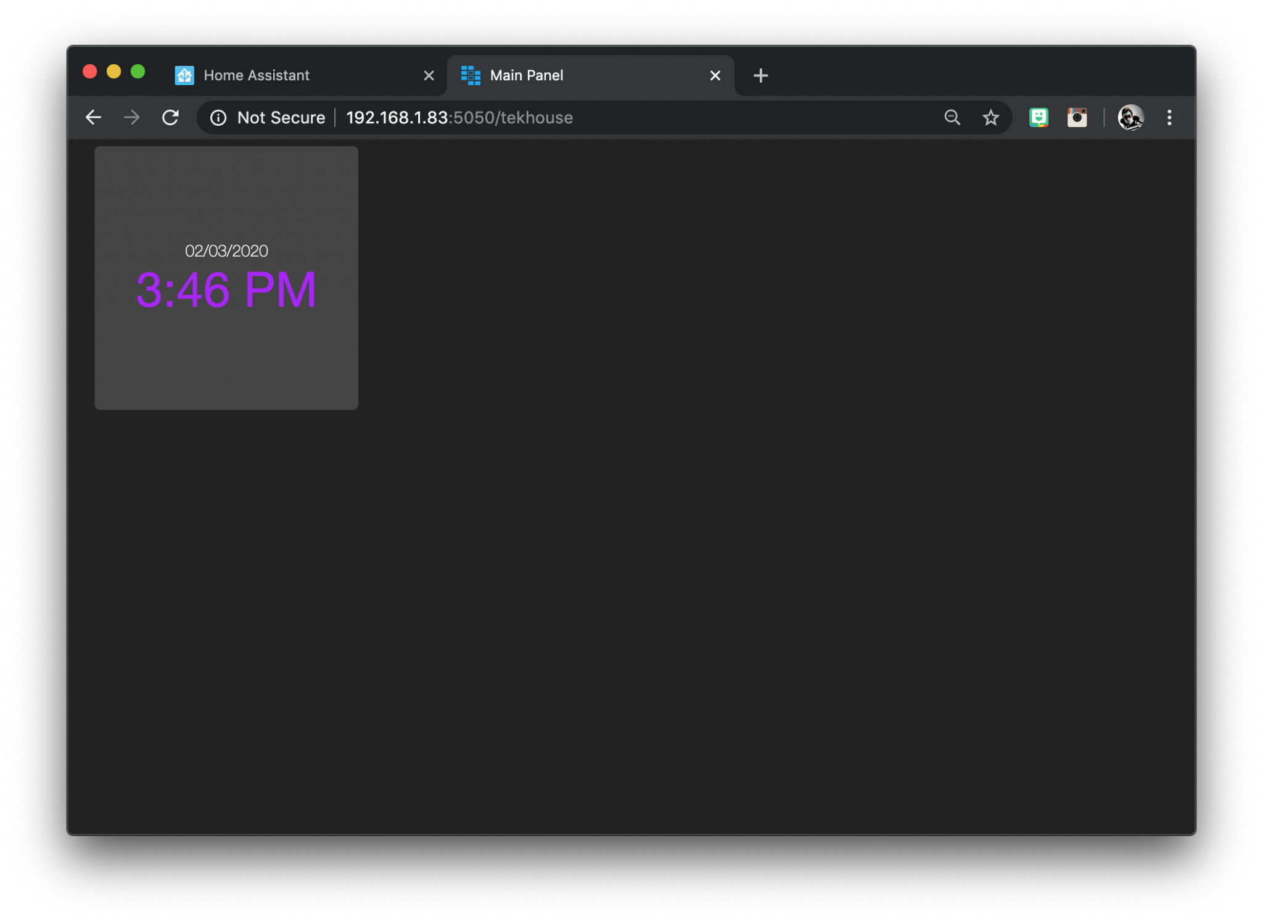1263x924 pixels.
Task: Click the Home Assistant tab favicon
Action: coord(184,75)
